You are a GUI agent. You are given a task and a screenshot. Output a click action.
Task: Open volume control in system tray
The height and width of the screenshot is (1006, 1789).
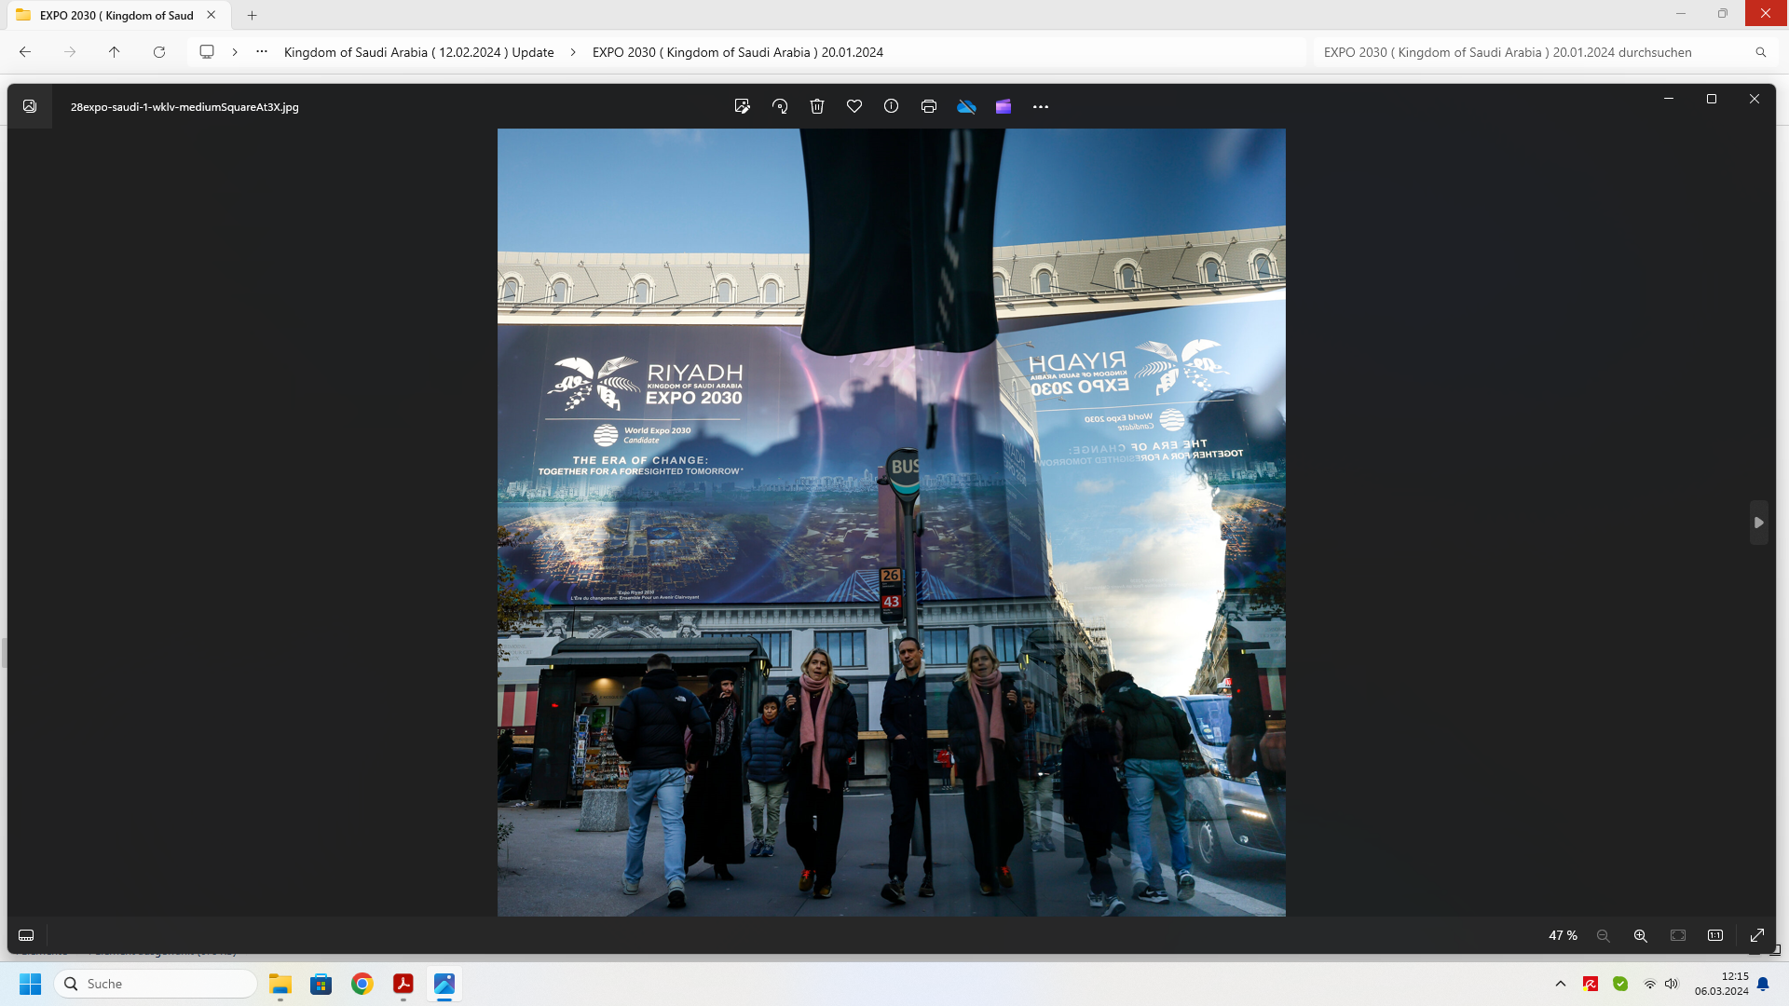(x=1672, y=984)
